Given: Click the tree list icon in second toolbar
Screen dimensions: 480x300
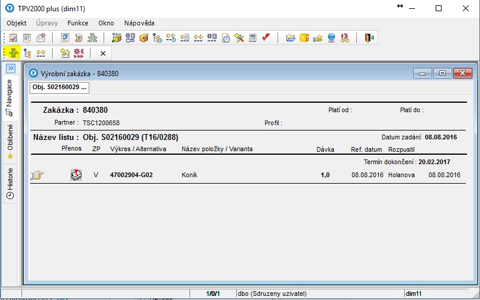Looking at the screenshot, I should pos(27,53).
